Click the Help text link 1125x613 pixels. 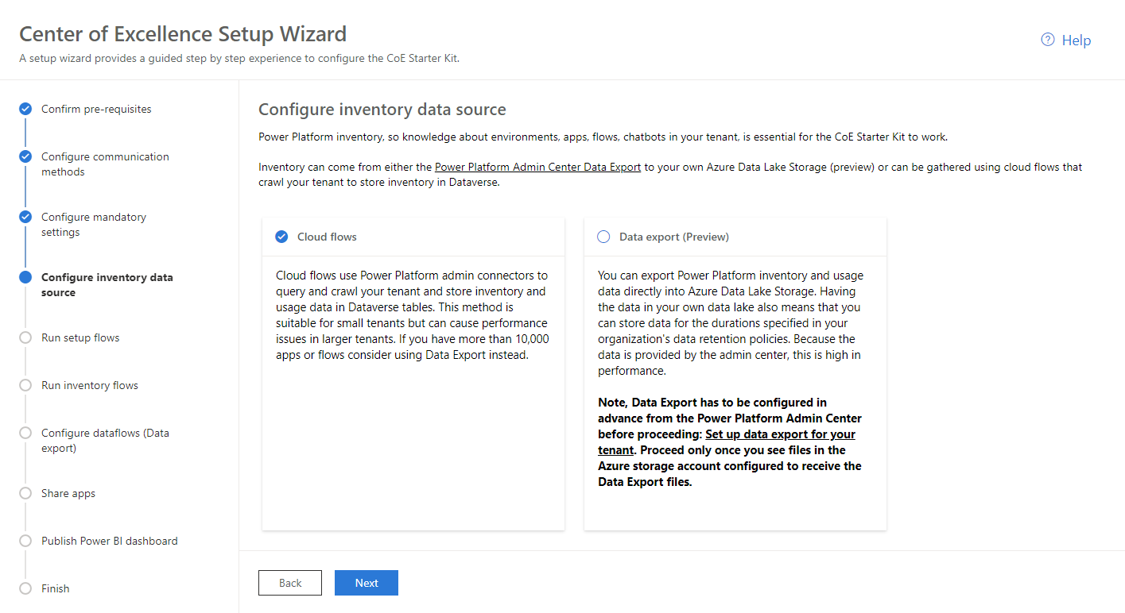pyautogui.click(x=1077, y=40)
